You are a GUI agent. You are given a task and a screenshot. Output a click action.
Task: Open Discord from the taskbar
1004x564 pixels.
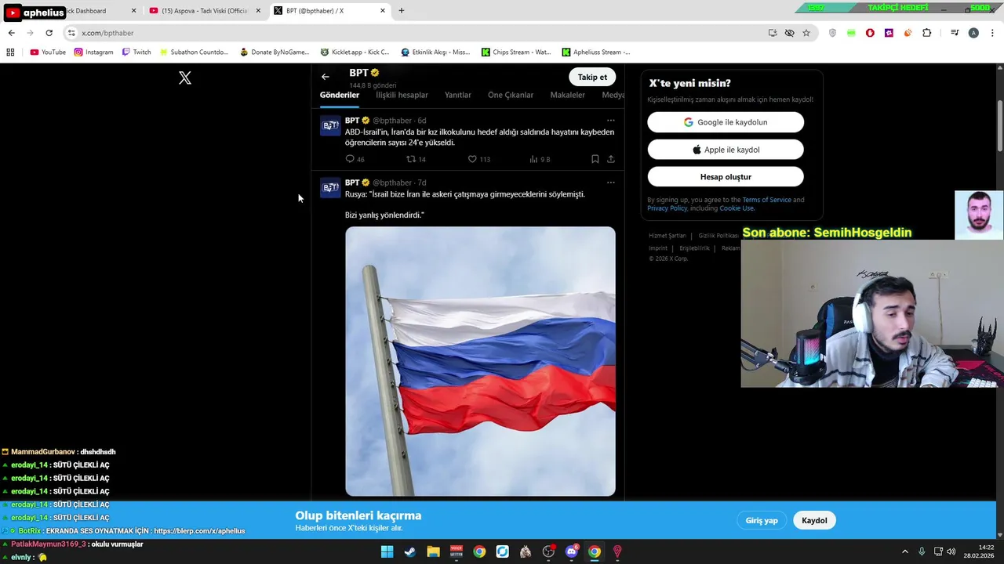coord(572,551)
